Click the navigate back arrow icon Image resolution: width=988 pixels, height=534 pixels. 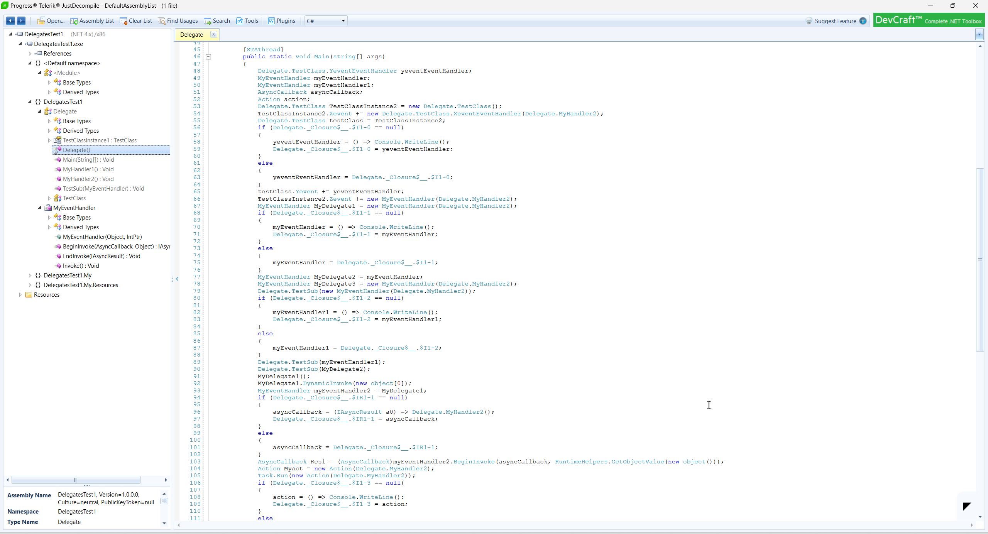pyautogui.click(x=10, y=21)
